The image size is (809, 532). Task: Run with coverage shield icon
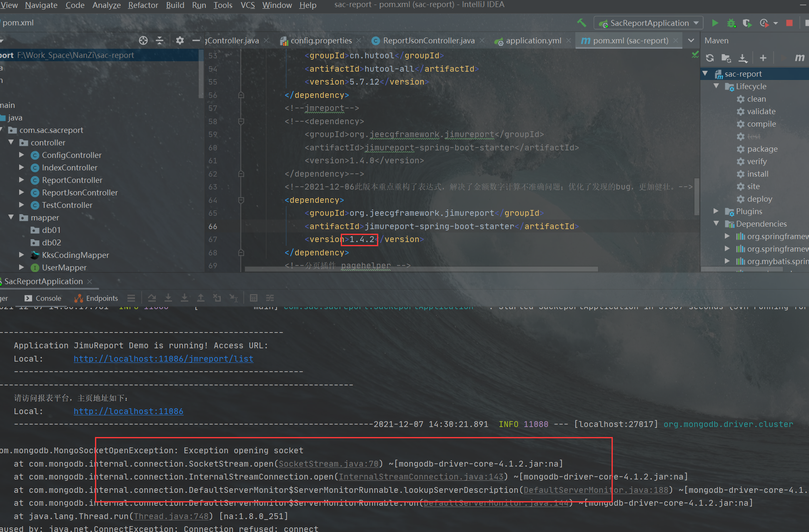click(747, 23)
